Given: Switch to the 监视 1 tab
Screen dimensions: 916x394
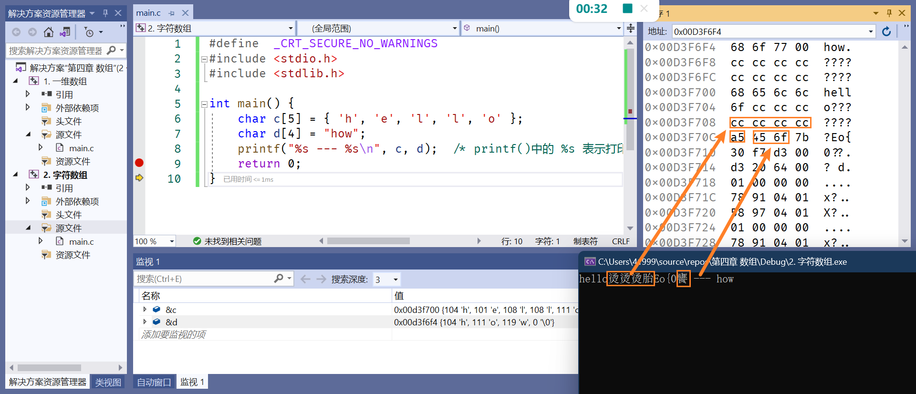Looking at the screenshot, I should (x=192, y=382).
